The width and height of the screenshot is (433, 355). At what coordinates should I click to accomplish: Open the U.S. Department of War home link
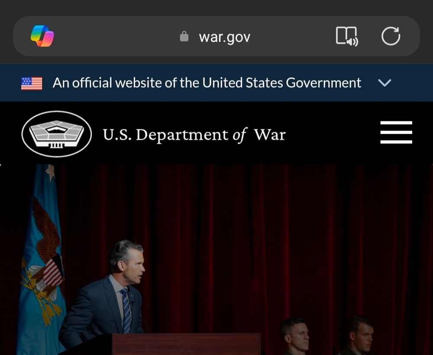click(193, 134)
